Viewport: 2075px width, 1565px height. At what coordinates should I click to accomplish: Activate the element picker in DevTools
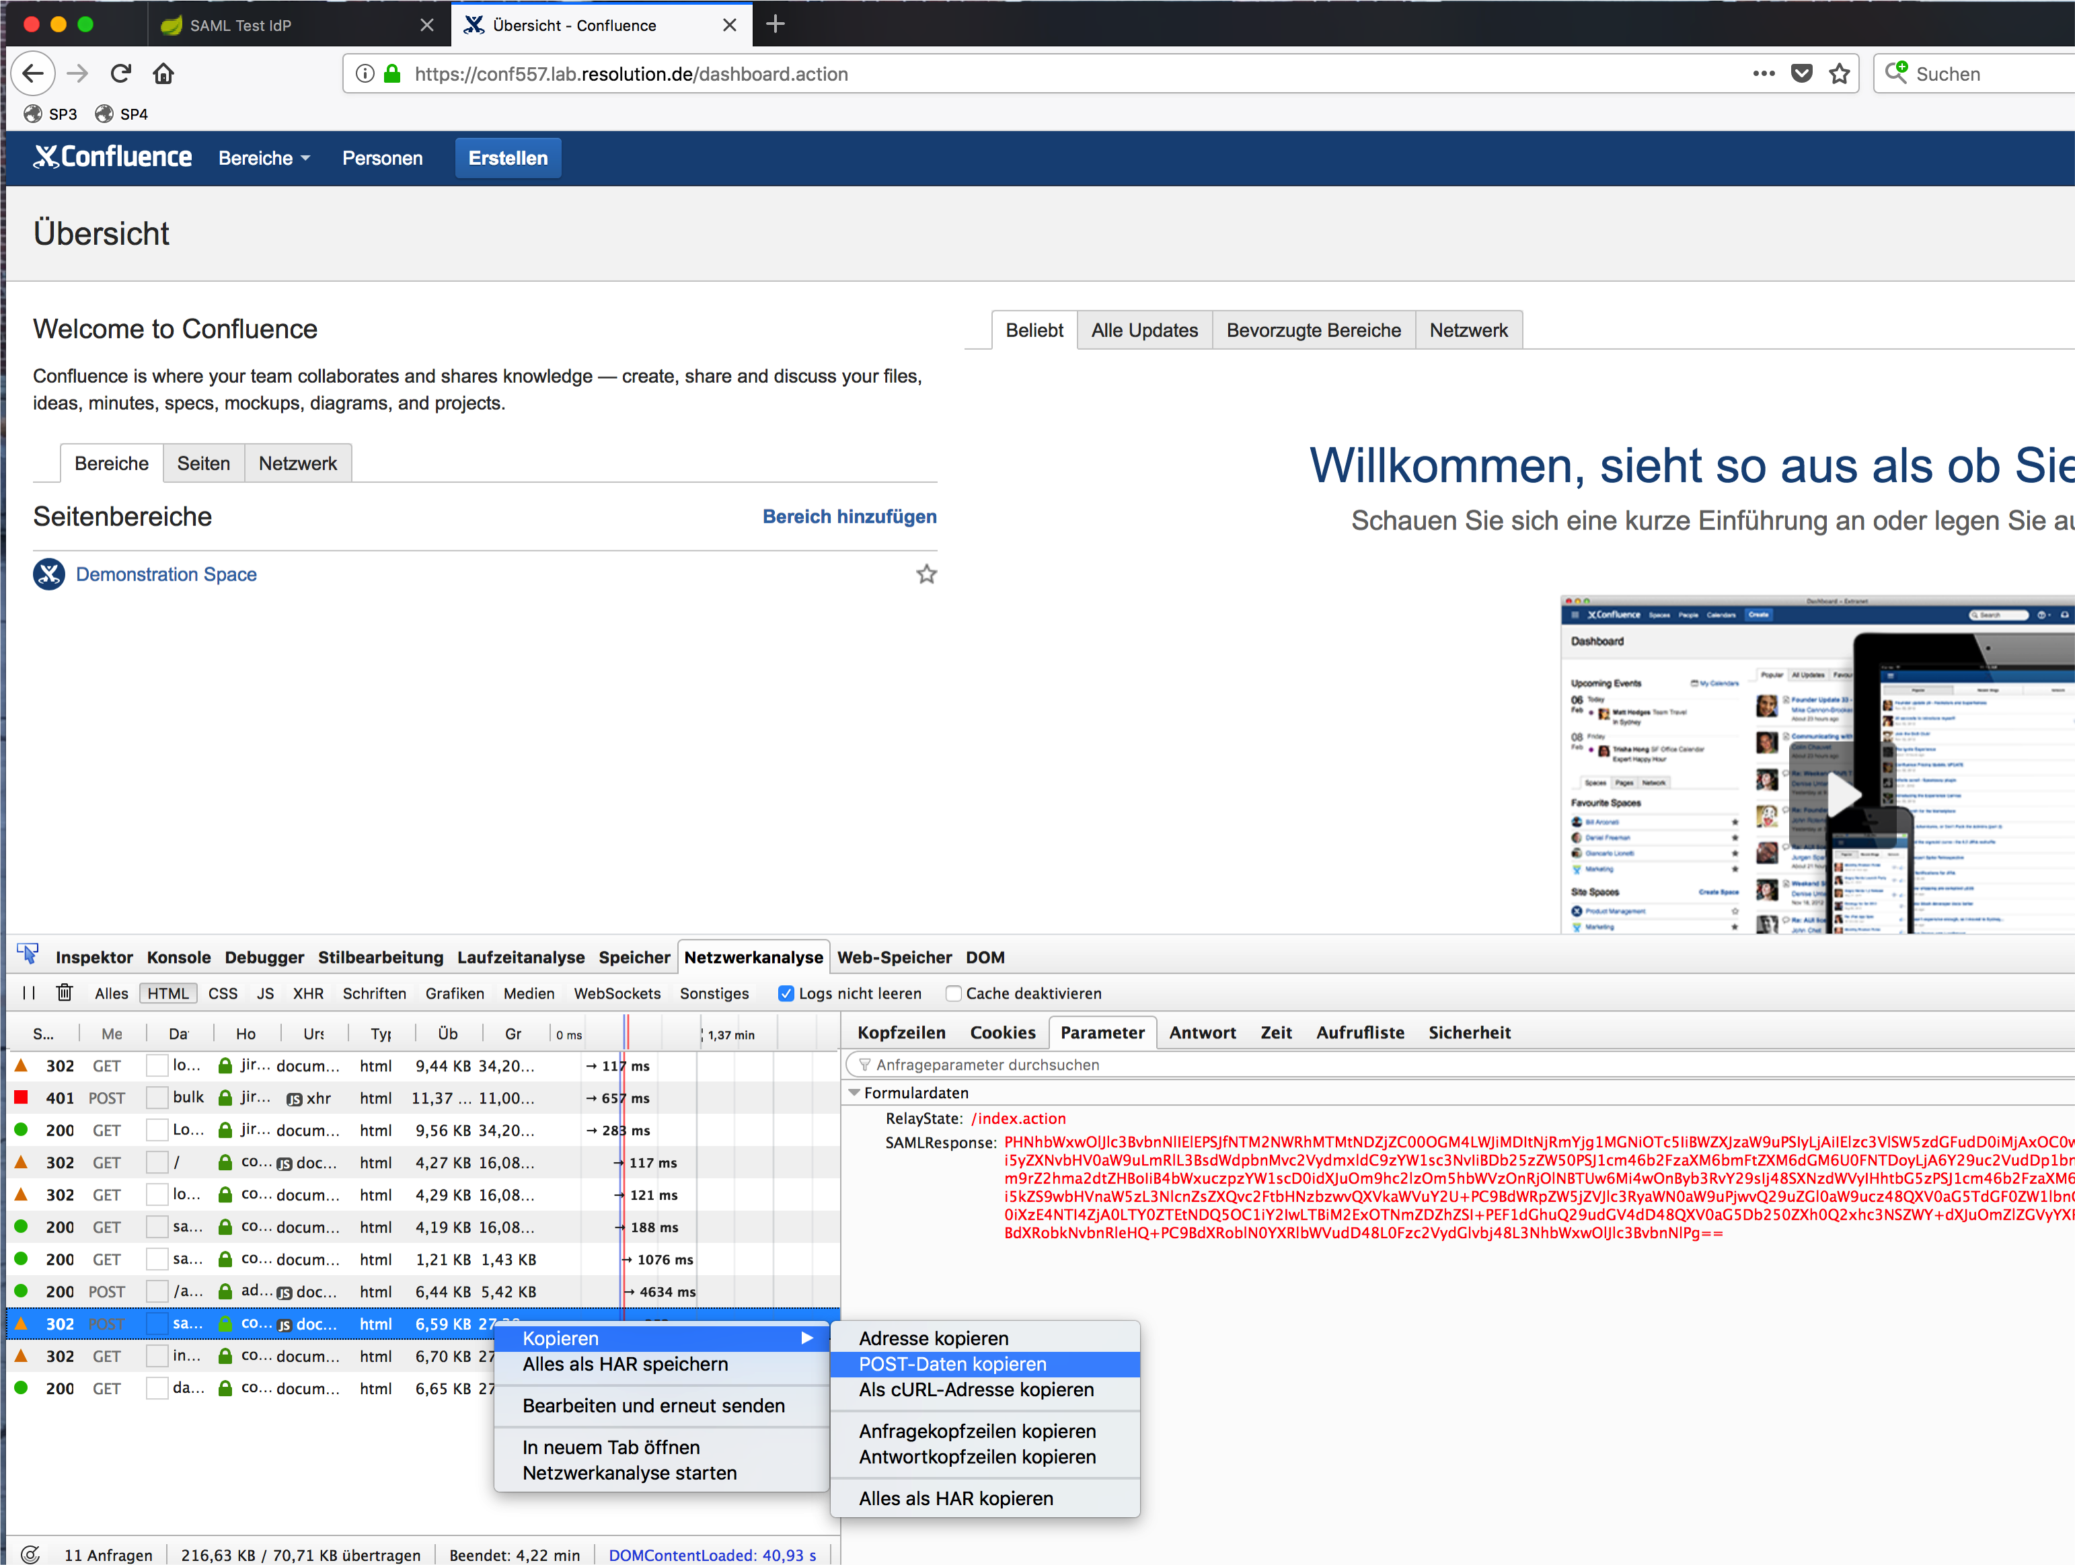pyautogui.click(x=27, y=954)
